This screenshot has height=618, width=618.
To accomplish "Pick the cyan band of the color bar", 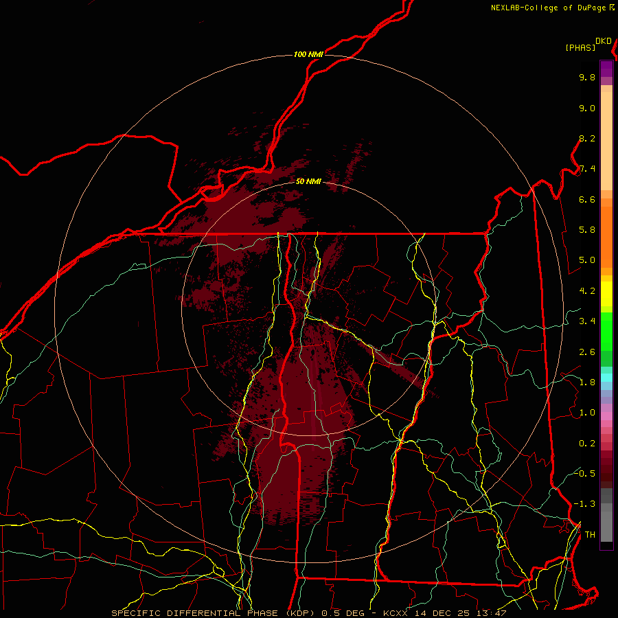I will coord(606,378).
